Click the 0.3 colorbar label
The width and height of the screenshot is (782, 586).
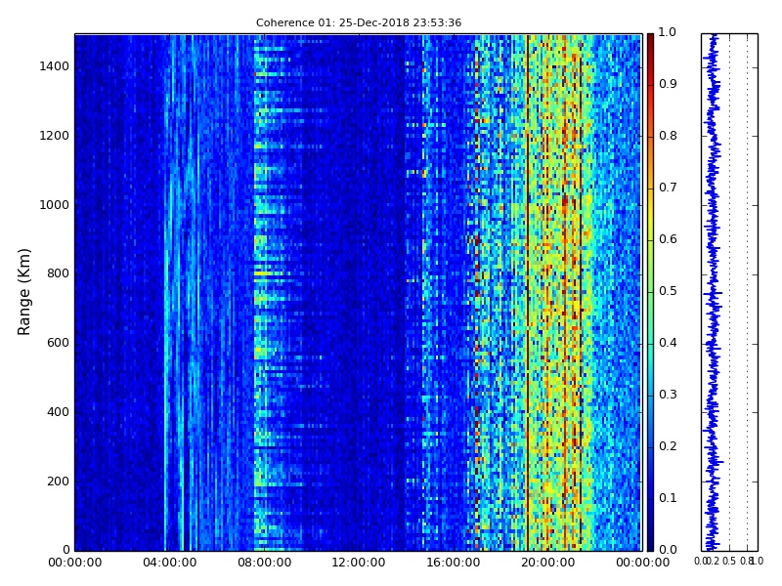pos(668,395)
